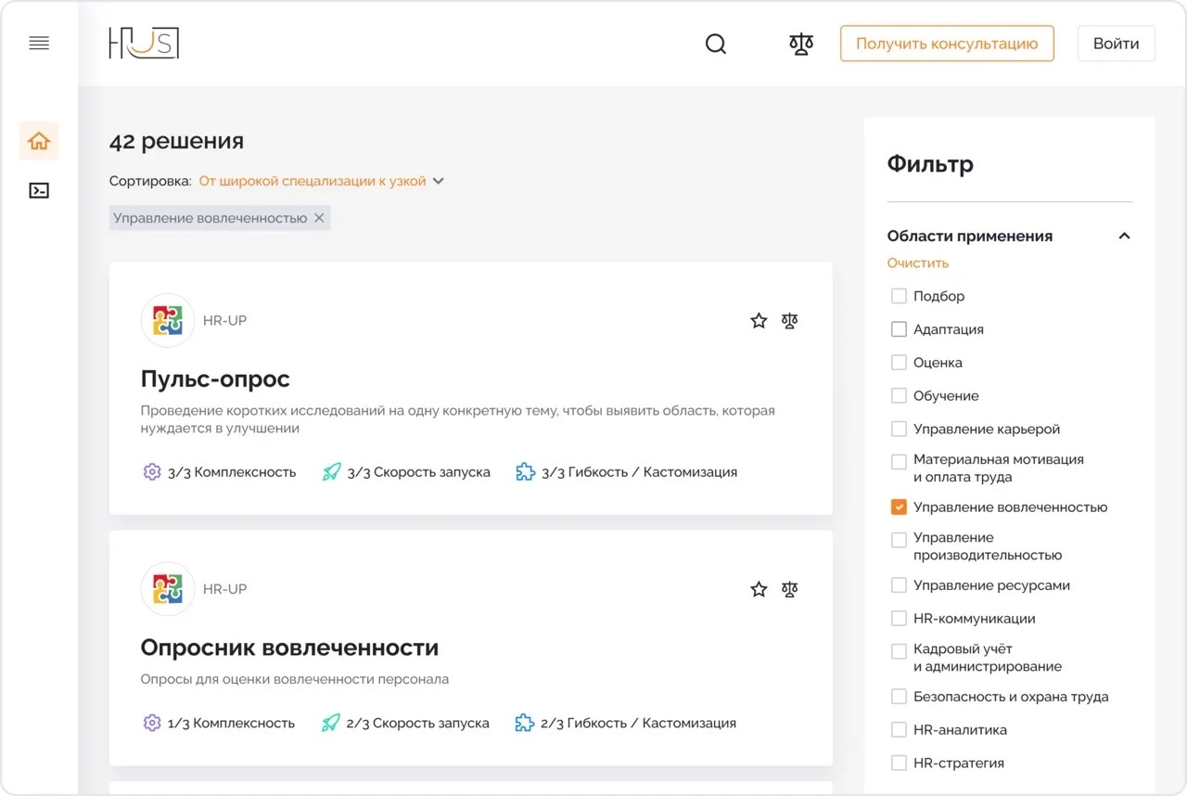
Task: Click Очистить to clear filters
Action: click(x=917, y=263)
